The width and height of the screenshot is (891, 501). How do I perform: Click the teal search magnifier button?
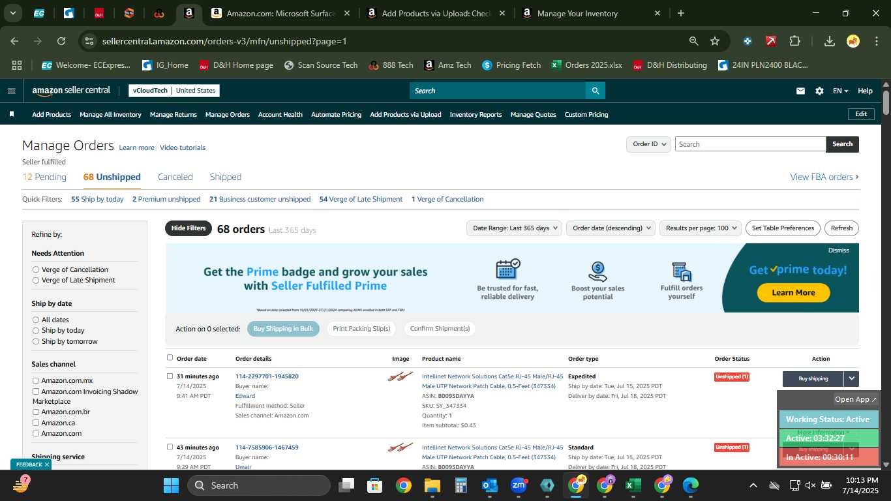click(x=595, y=91)
